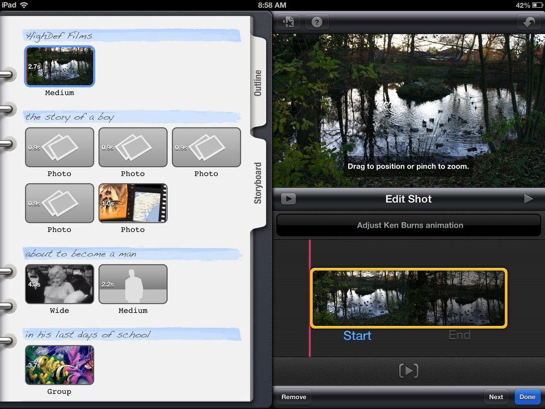Click the red playhead line in timeline
Screen dimensions: 545x409
310,300
